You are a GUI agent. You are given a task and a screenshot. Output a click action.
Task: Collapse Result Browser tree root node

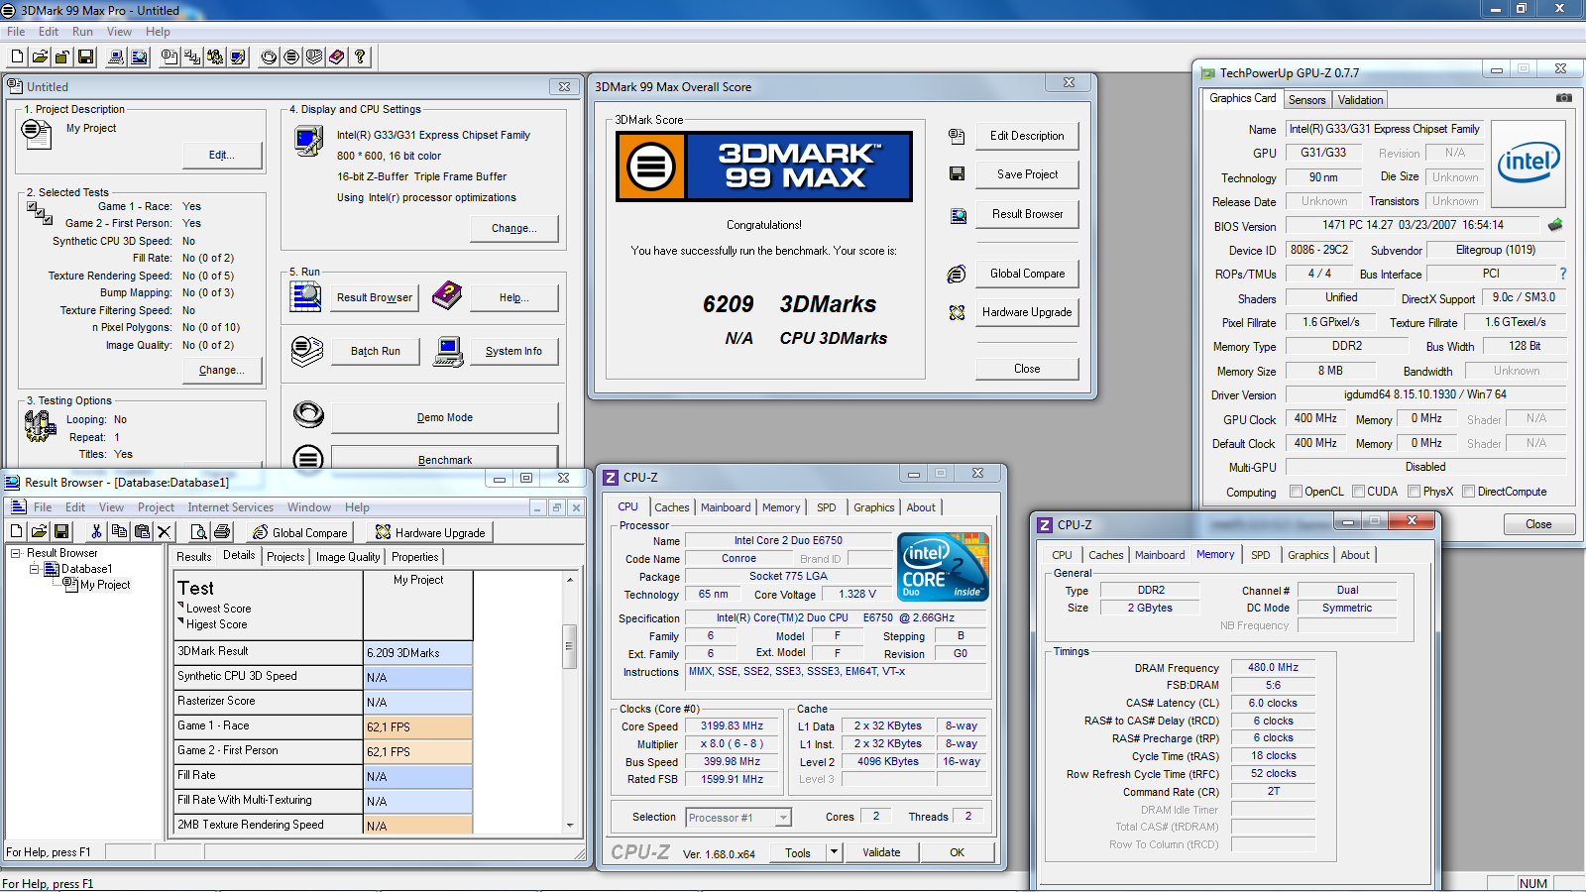(x=16, y=553)
